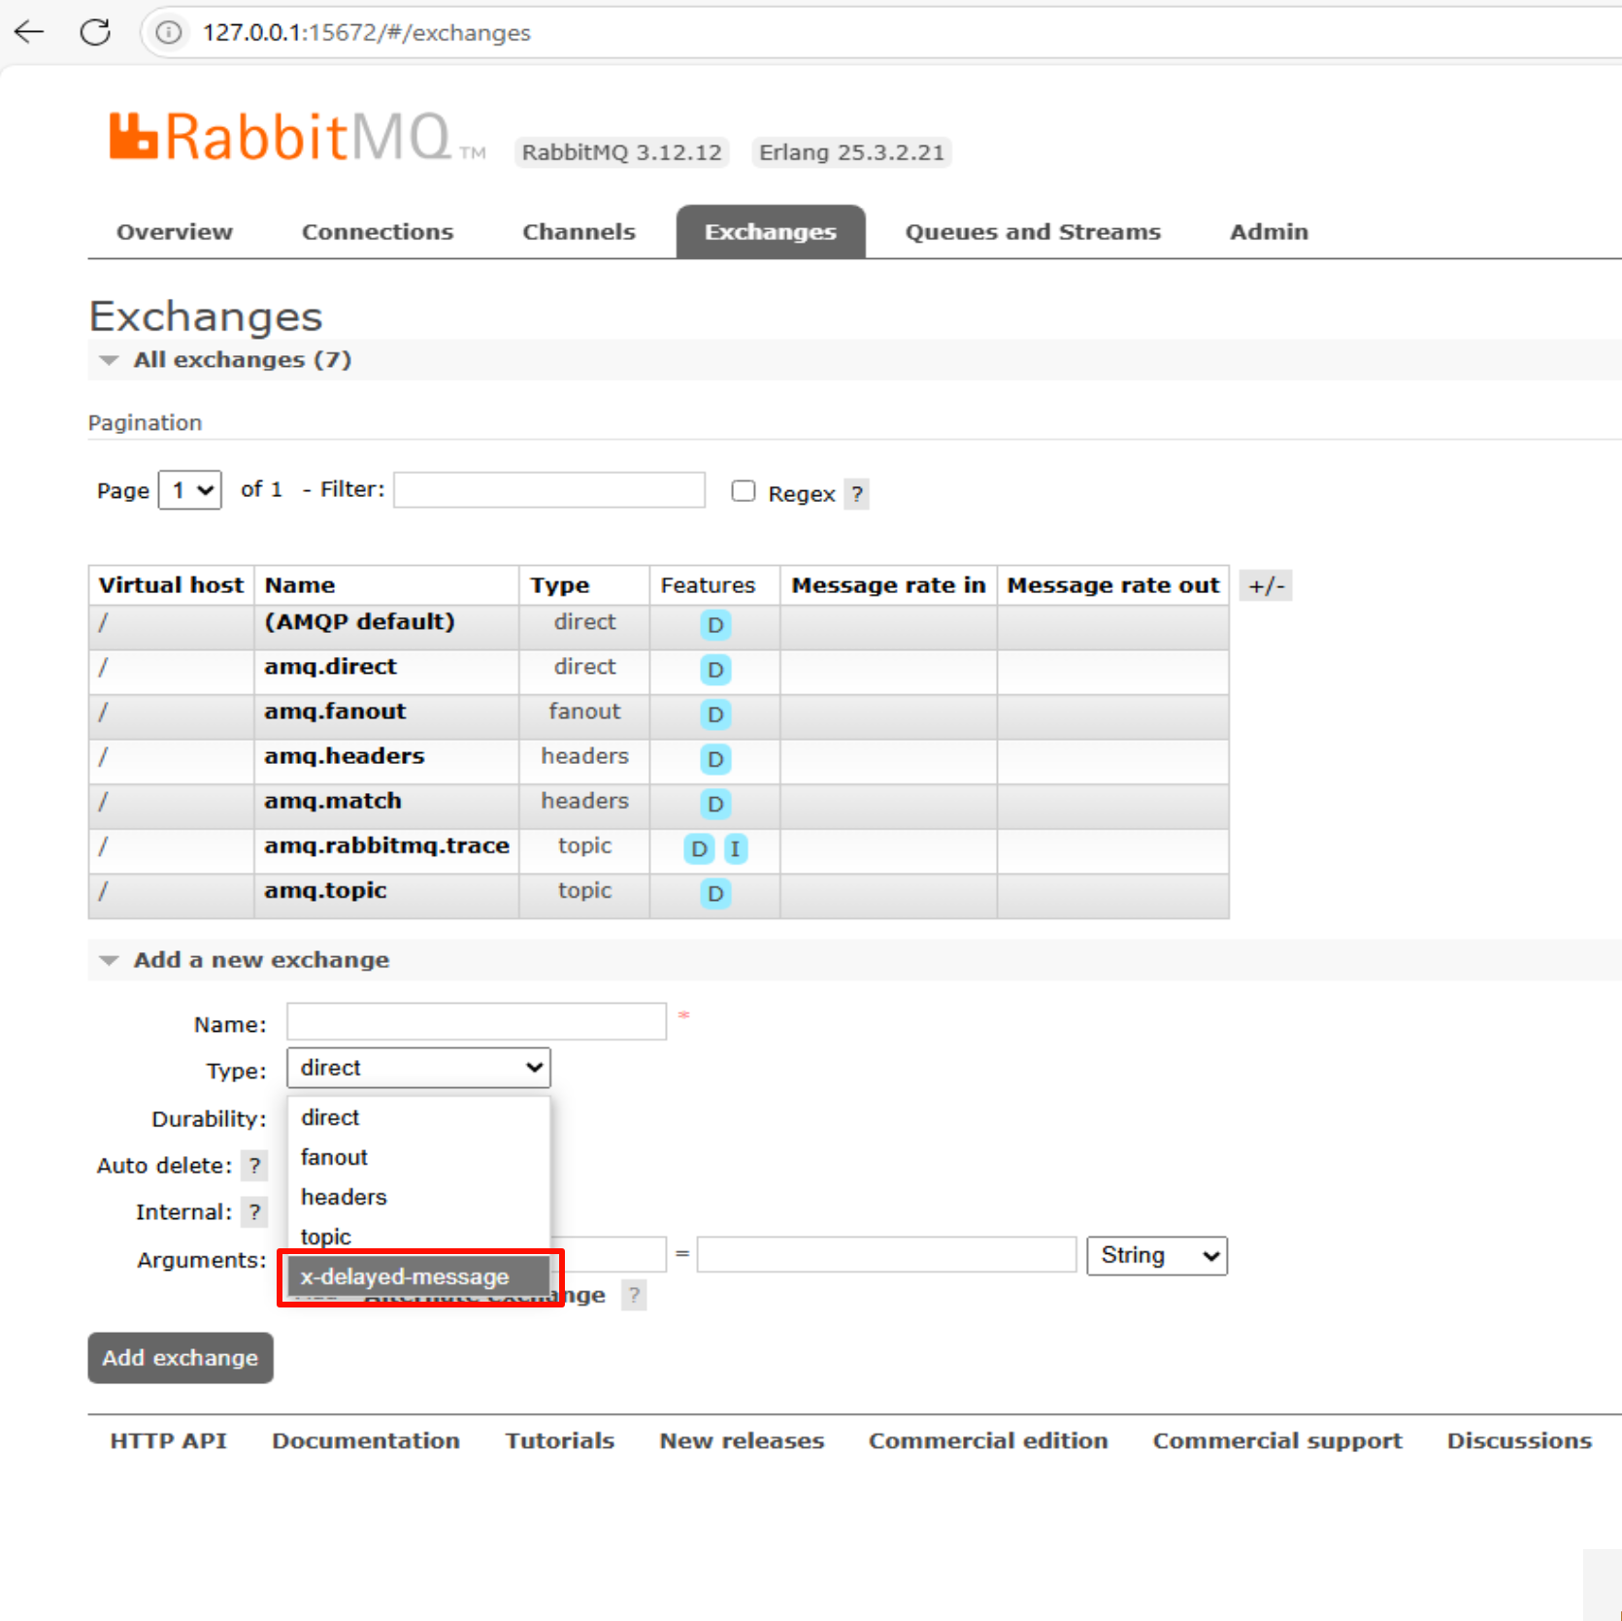Click the D badge for amq.rabbitmq.trace
The image size is (1622, 1621).
point(699,849)
